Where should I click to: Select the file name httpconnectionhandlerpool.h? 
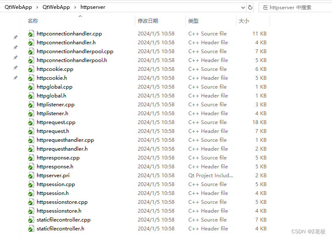(x=72, y=60)
